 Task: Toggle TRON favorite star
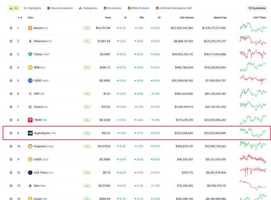[11, 120]
